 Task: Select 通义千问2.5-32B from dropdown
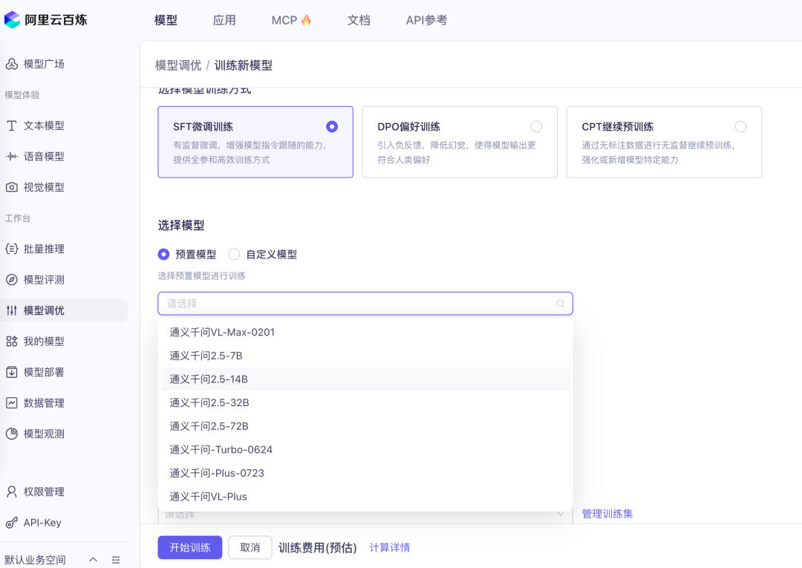[365, 403]
